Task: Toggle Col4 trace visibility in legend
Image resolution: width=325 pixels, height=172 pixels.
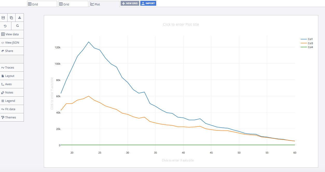Action: pyautogui.click(x=310, y=47)
